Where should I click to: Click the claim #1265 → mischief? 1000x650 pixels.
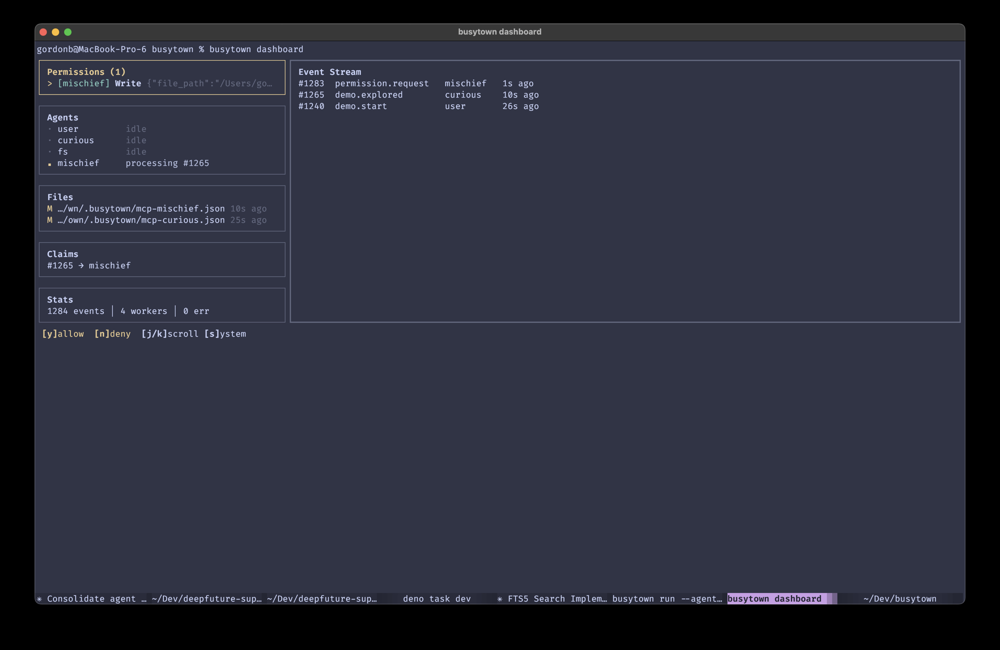pos(89,265)
